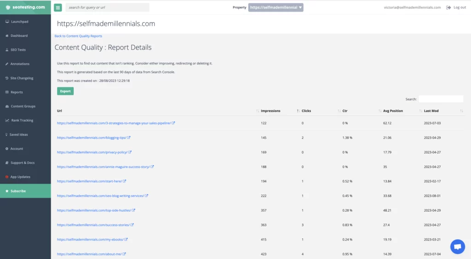Sort table by Ctr column arrows
This screenshot has width=471, height=259.
tap(379, 111)
